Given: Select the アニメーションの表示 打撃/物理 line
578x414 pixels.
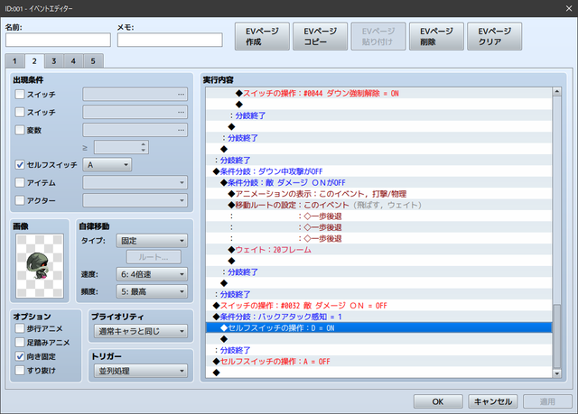Looking at the screenshot, I should (x=378, y=194).
